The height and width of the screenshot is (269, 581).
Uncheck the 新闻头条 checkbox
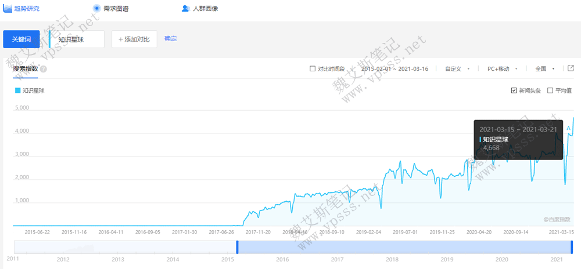[514, 90]
